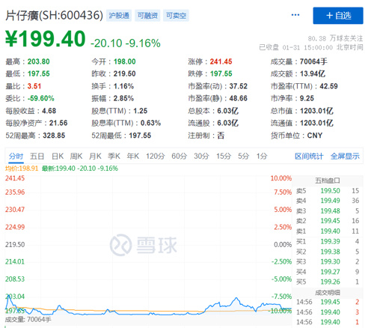Click the 成交量: 70064手 chart label
The height and width of the screenshot is (328, 374).
[x=28, y=320]
